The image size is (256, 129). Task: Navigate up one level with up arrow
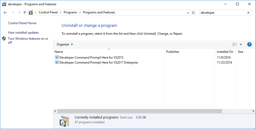click(x=25, y=13)
